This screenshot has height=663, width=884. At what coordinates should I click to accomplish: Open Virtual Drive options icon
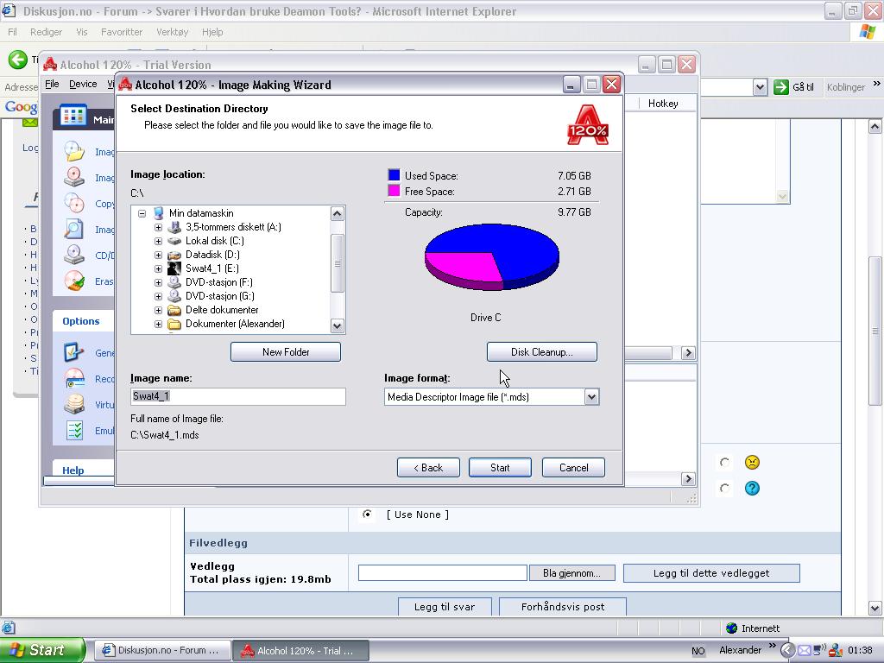[74, 404]
